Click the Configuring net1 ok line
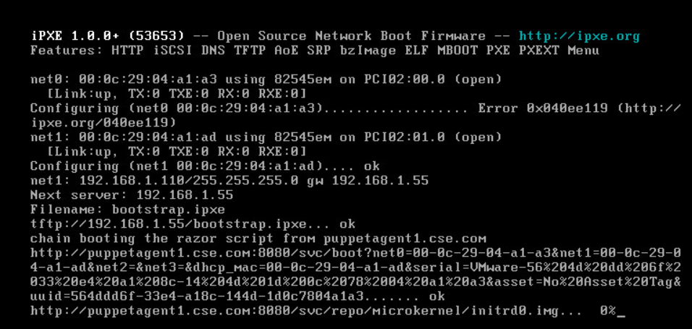 point(206,166)
